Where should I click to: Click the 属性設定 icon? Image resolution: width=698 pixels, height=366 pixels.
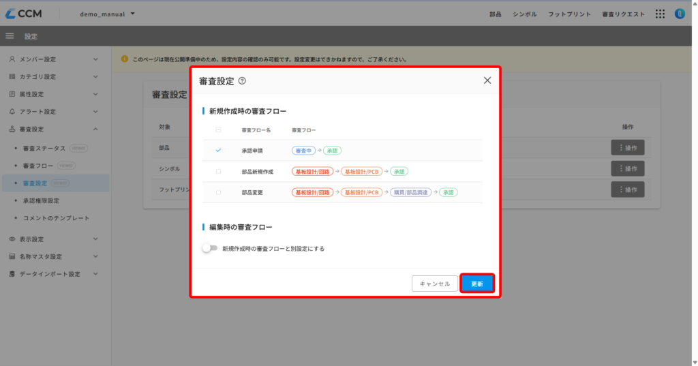tap(12, 94)
